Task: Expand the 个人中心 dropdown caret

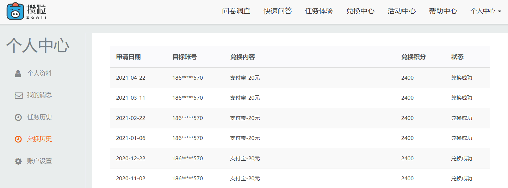Action: click(x=499, y=12)
